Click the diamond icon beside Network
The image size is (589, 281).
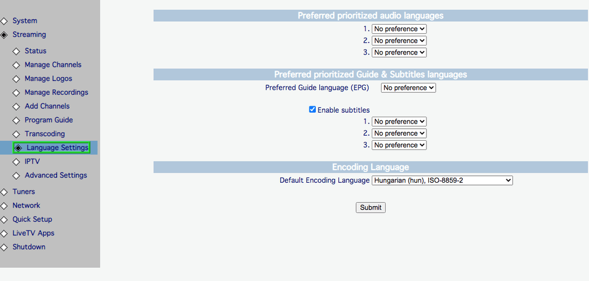[x=4, y=206]
